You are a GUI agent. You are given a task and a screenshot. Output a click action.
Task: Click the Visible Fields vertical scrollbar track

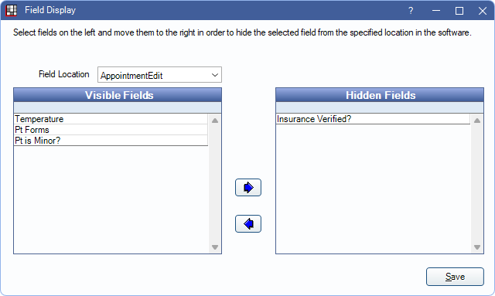[x=215, y=184]
